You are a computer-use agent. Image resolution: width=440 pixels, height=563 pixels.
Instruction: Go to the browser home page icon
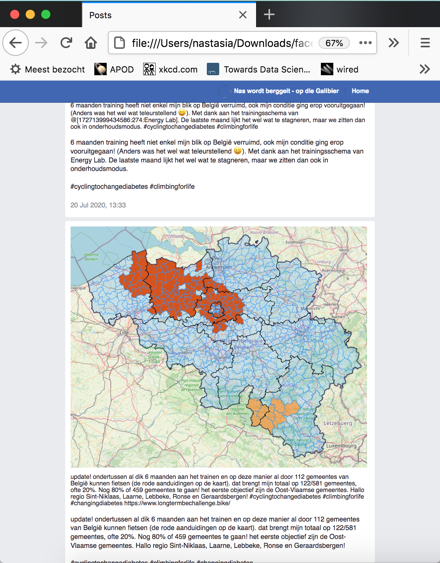coord(91,43)
